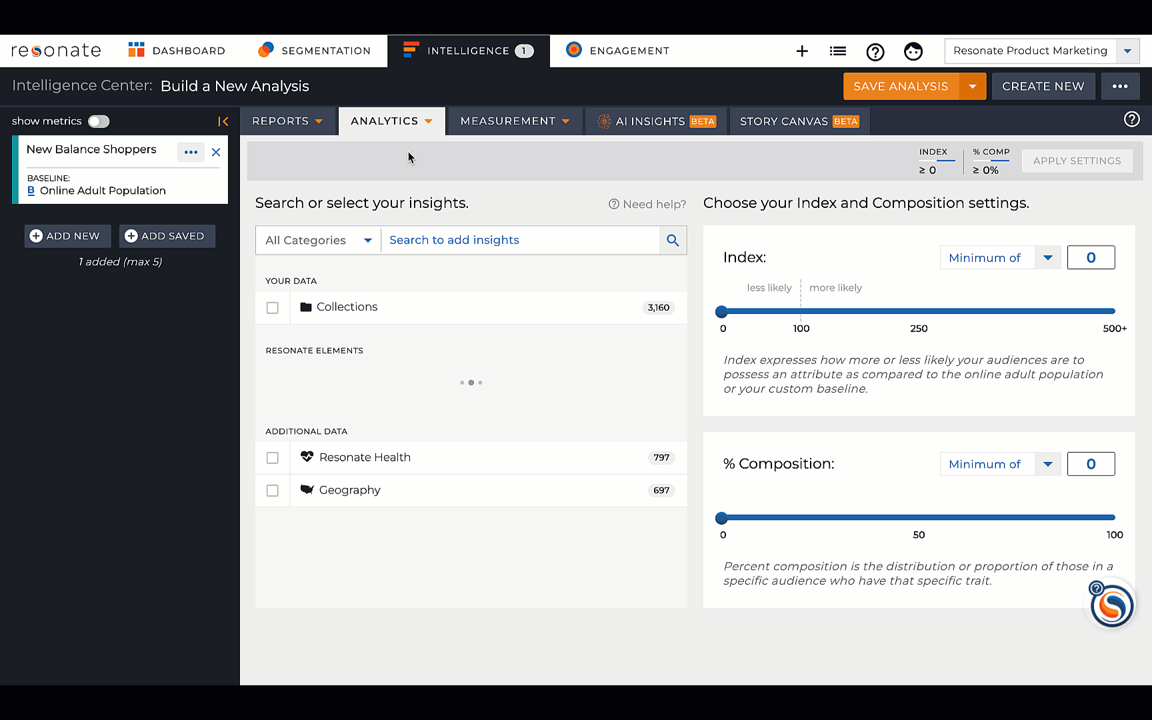The image size is (1152, 720).
Task: Click the Engagement circle icon
Action: click(x=573, y=49)
